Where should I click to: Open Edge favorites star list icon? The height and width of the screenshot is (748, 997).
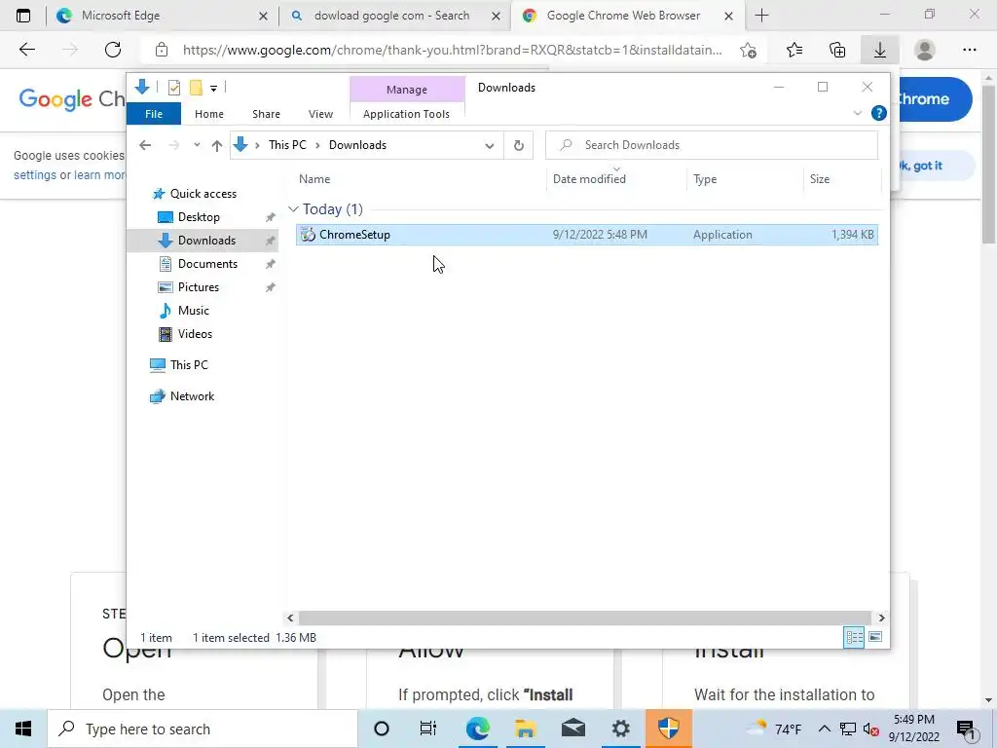[794, 50]
